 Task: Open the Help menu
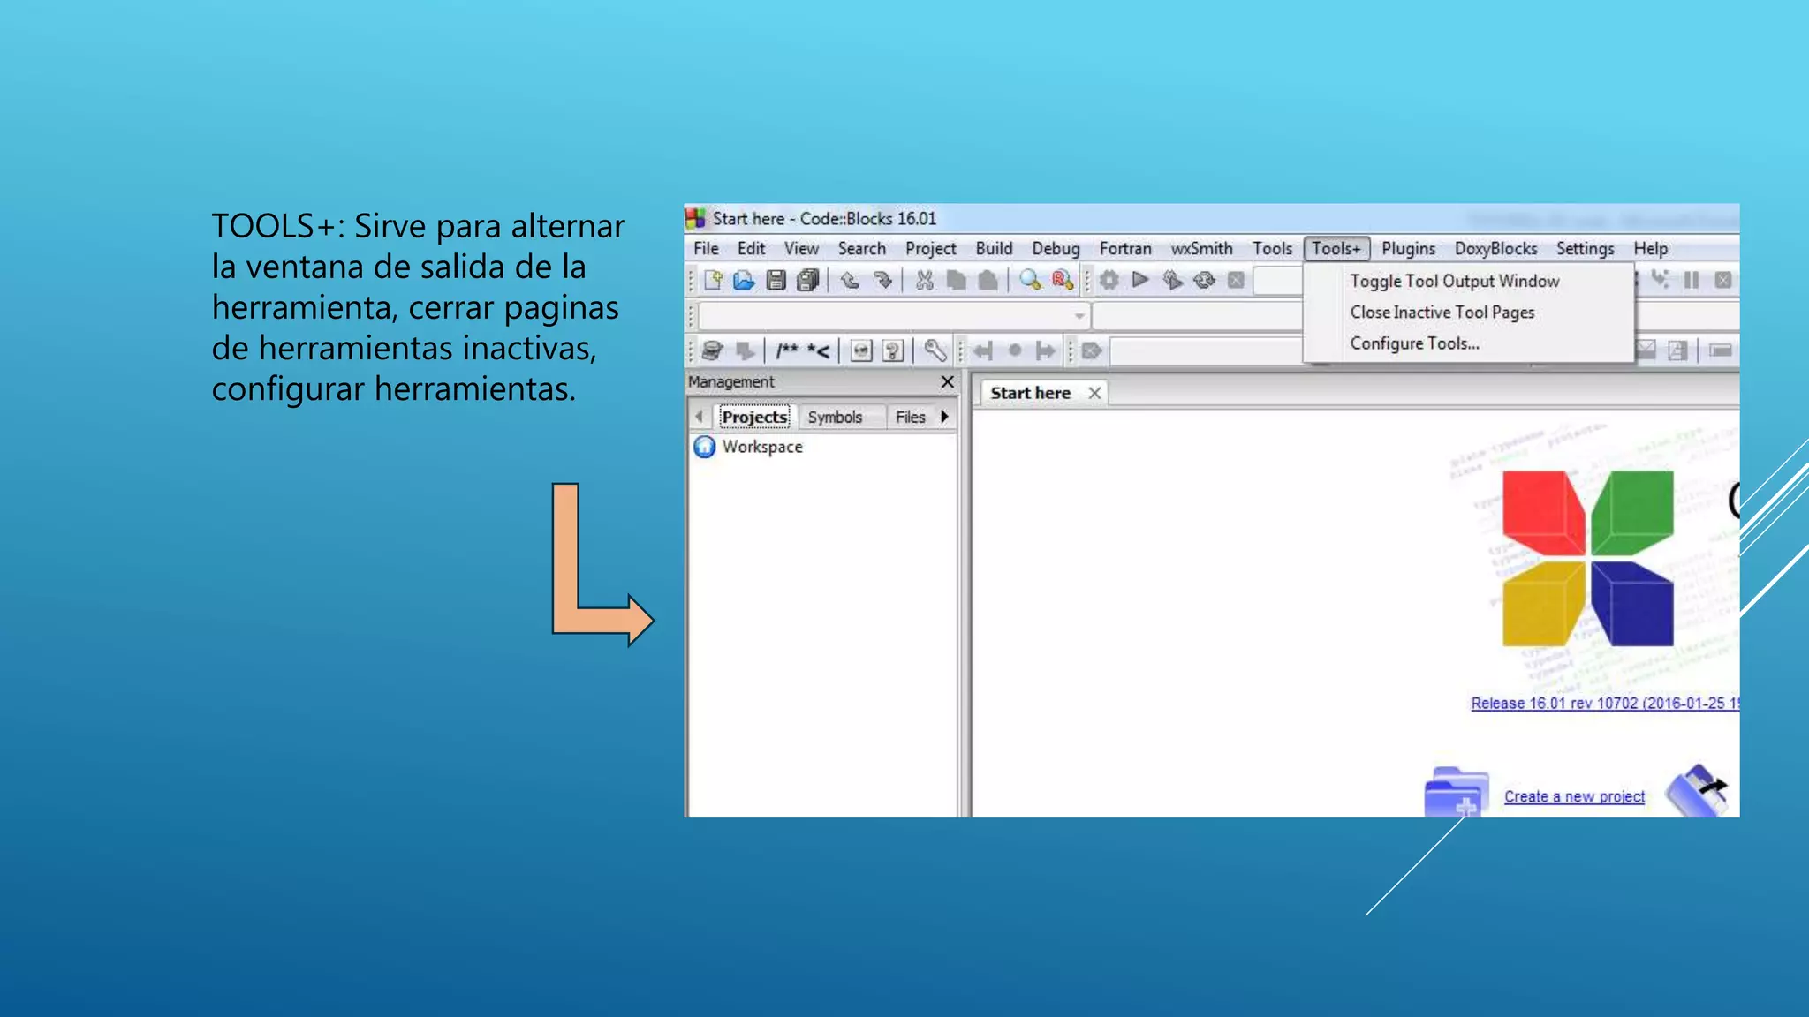pyautogui.click(x=1650, y=249)
